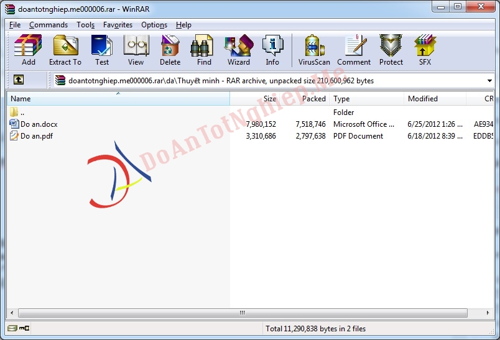Click size value '3,310,686'
The image size is (500, 340).
(261, 136)
